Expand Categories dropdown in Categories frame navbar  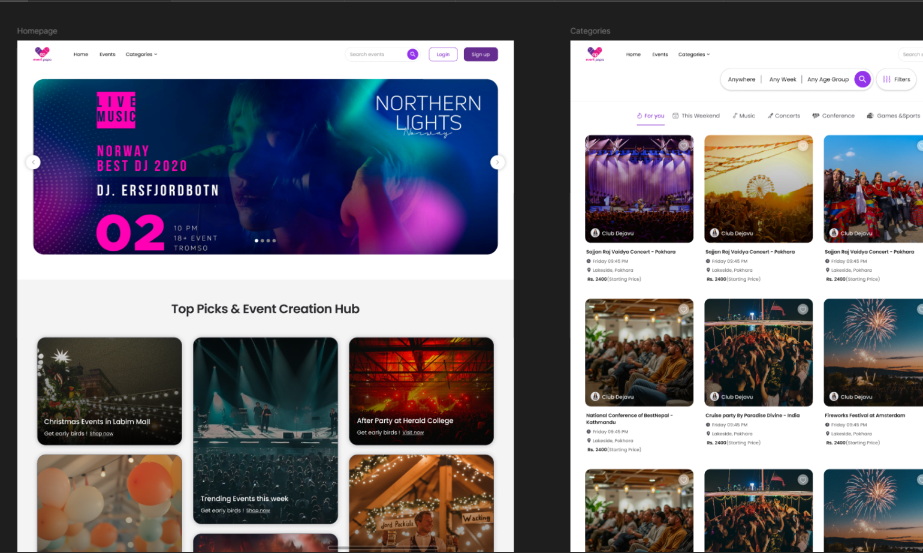(x=694, y=55)
